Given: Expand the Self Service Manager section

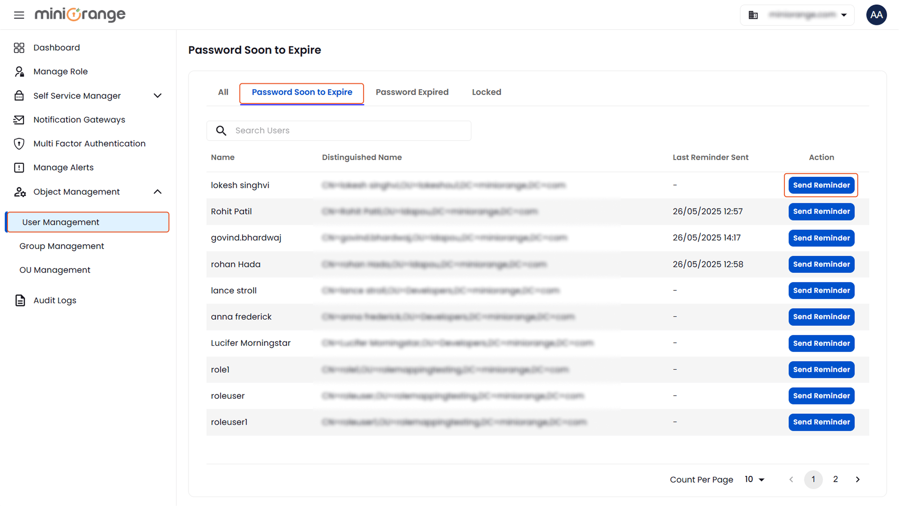Looking at the screenshot, I should [158, 95].
